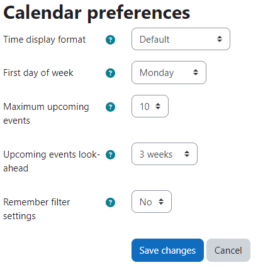Expand the Monday first-day dropdown
Screen dimensions: 258x270
pos(169,73)
